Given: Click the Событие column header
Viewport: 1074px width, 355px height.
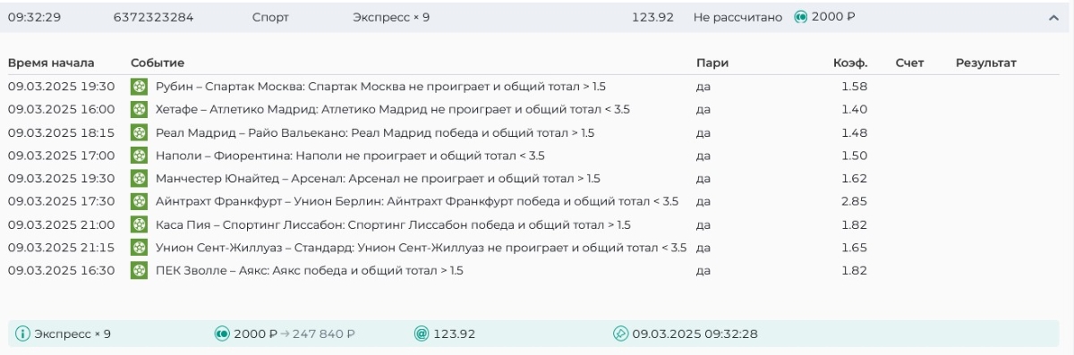Looking at the screenshot, I should 158,63.
